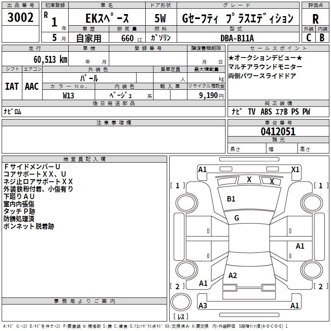331x331 pixels.
Task: Click TV in the 純正装備 equipment list
Action: click(x=252, y=111)
